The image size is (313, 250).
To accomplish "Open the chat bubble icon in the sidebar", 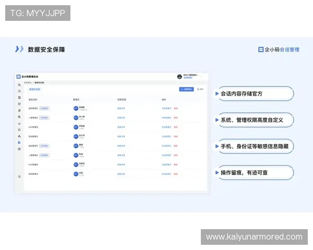I will (x=19, y=130).
